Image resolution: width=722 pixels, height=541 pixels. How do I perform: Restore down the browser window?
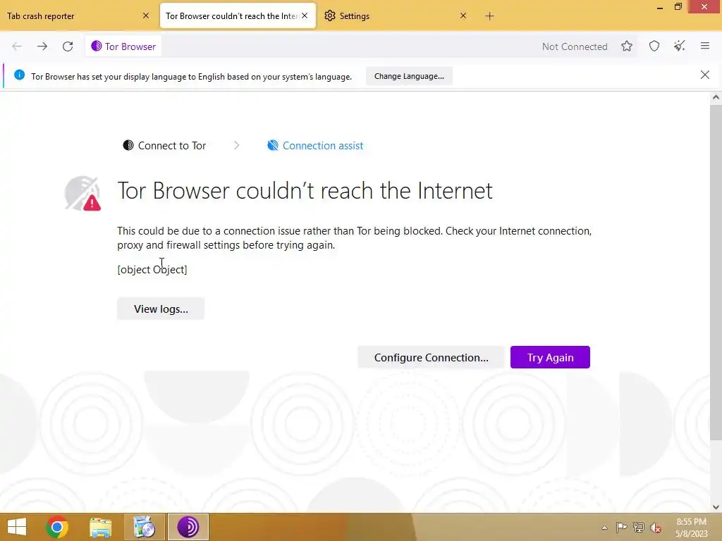[x=678, y=7]
